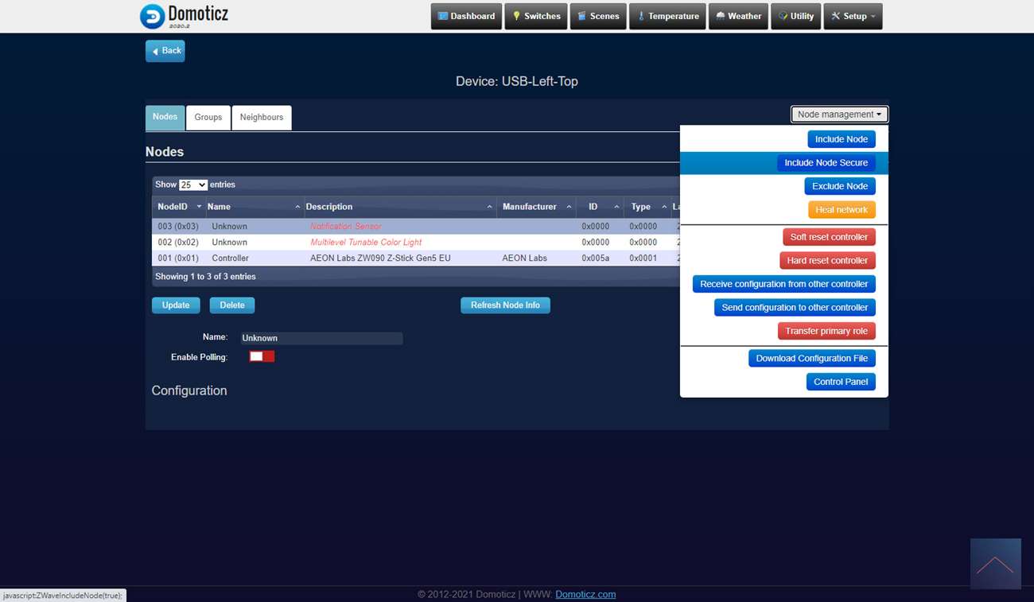Image resolution: width=1034 pixels, height=602 pixels.
Task: Switch to the Nodes tab
Action: (165, 118)
